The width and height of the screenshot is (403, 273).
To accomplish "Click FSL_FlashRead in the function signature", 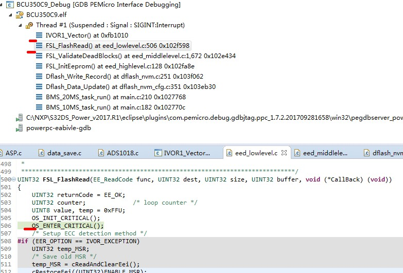I will (66, 179).
